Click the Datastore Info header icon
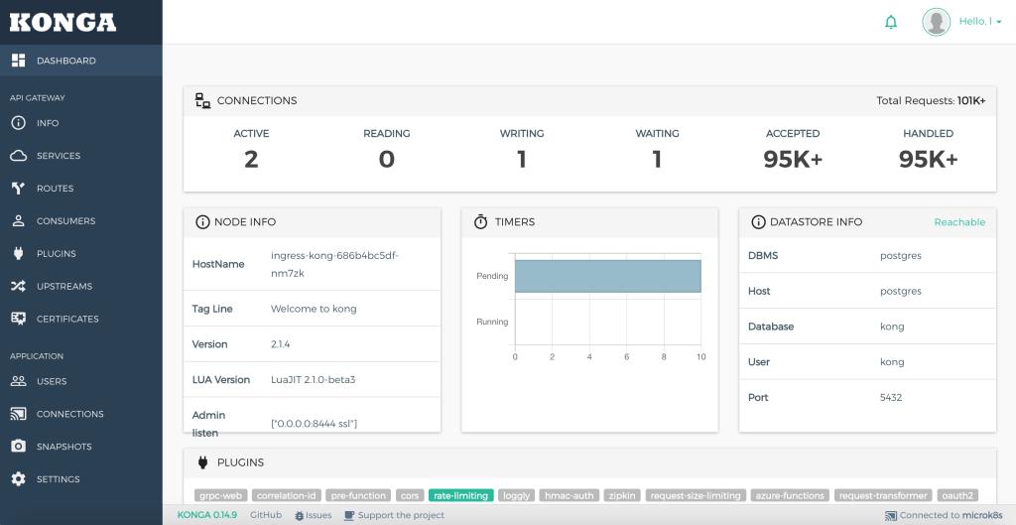The image size is (1016, 525). (758, 221)
